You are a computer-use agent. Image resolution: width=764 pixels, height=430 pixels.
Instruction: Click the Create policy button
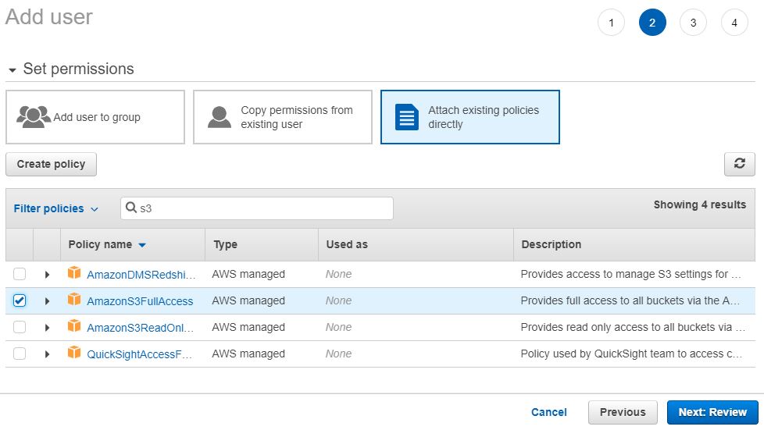(x=51, y=164)
